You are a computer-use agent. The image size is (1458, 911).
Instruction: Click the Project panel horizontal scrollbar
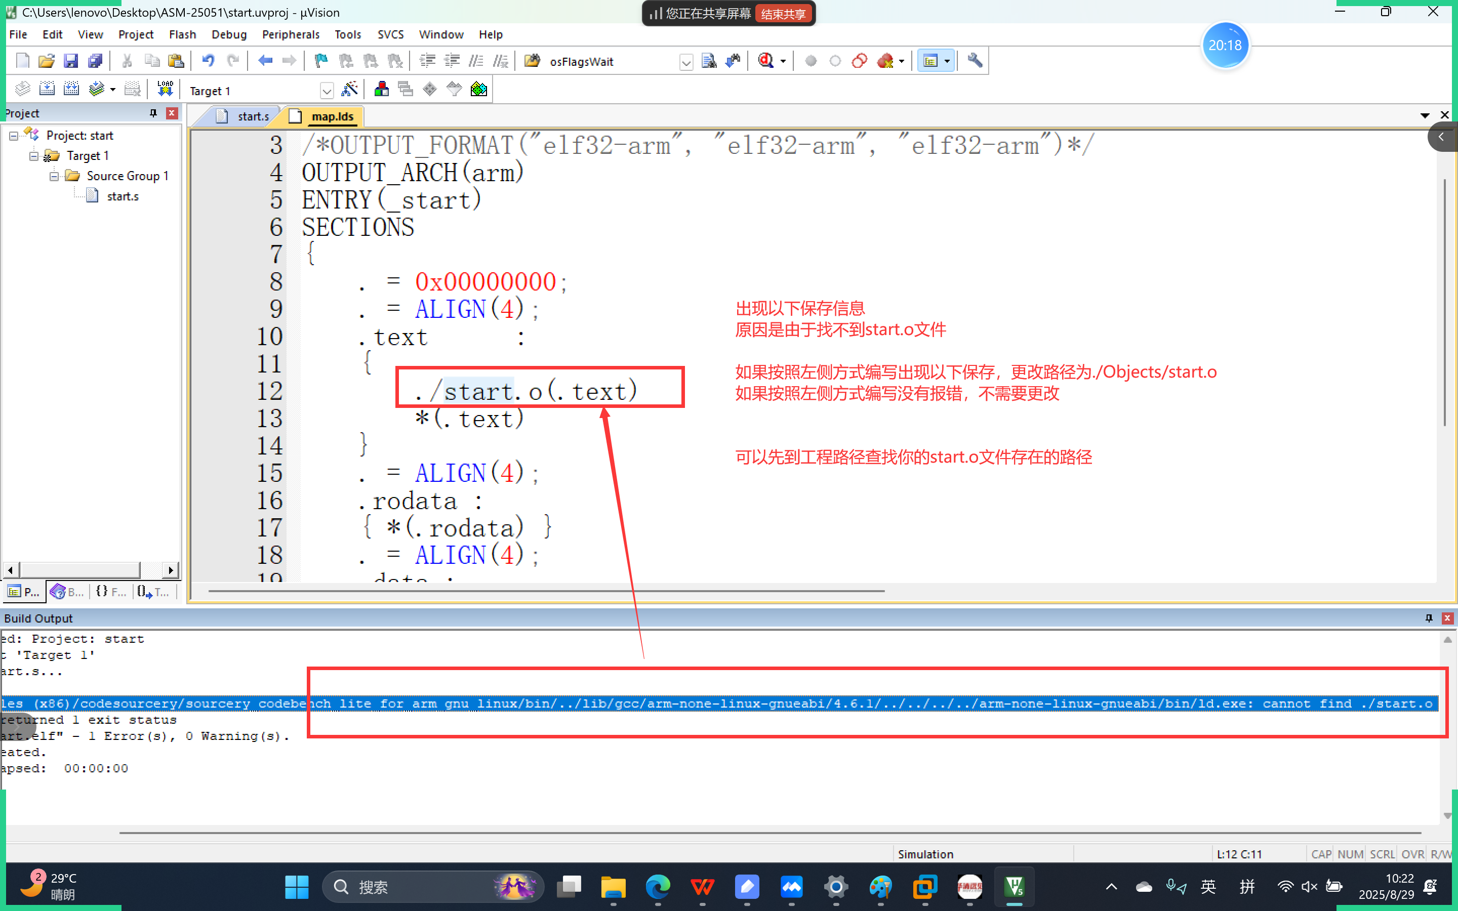91,569
